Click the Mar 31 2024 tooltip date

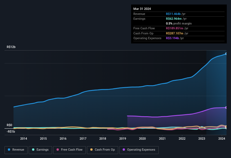(142, 9)
